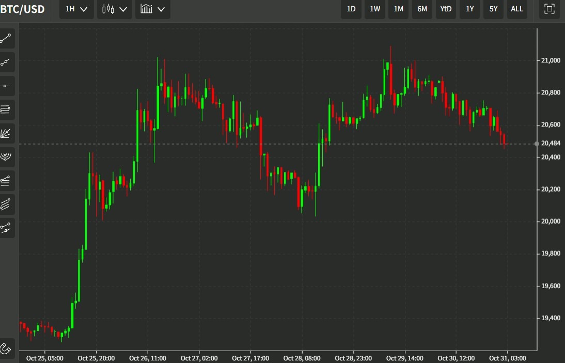565x363 pixels.
Task: Open the 1H interval dropdown
Action: coord(76,9)
